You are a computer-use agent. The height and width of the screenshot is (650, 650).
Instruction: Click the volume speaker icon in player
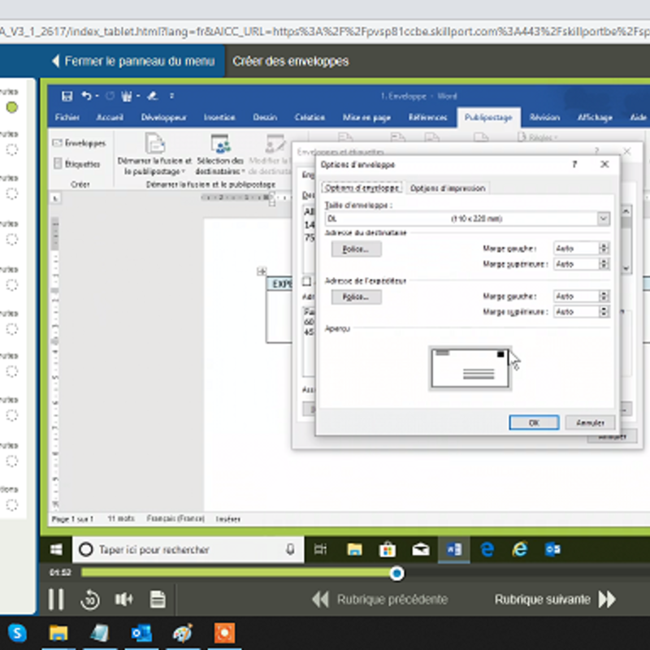[x=123, y=599]
